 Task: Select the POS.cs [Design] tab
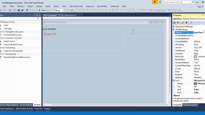click(50, 15)
